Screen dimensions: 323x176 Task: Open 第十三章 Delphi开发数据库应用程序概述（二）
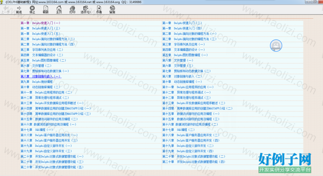click(194, 103)
